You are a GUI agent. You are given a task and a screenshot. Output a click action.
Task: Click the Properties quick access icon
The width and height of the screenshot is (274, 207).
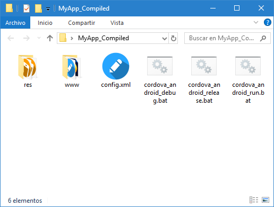pos(27,8)
